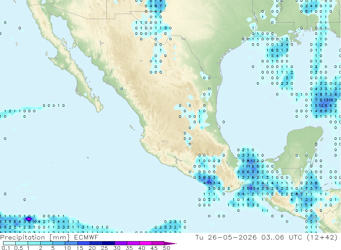Click the "UTC" label
The height and width of the screenshot is (250, 341).
296,237
